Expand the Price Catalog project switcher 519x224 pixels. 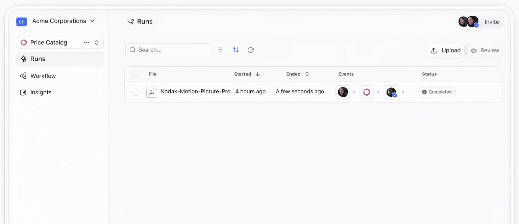click(97, 42)
